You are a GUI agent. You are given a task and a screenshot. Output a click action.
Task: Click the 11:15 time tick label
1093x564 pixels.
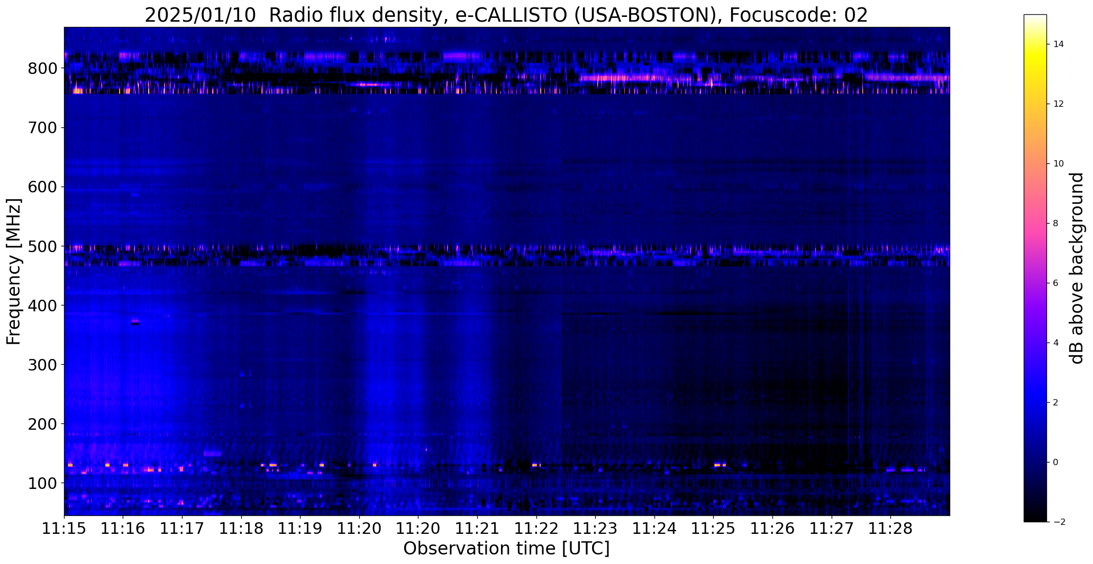[x=64, y=529]
